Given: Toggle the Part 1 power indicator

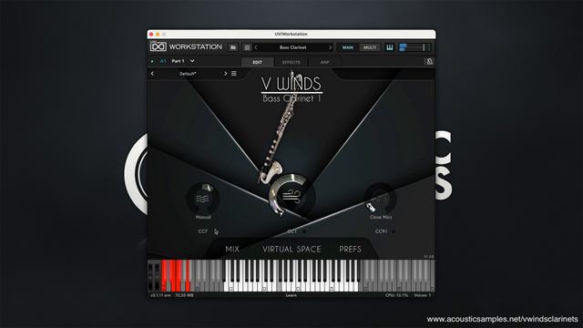Looking at the screenshot, I should (x=152, y=61).
